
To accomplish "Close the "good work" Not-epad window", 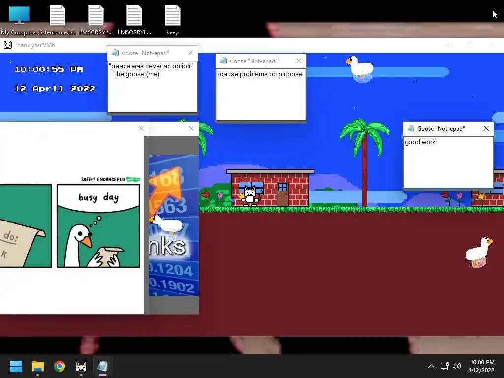I will (486, 128).
